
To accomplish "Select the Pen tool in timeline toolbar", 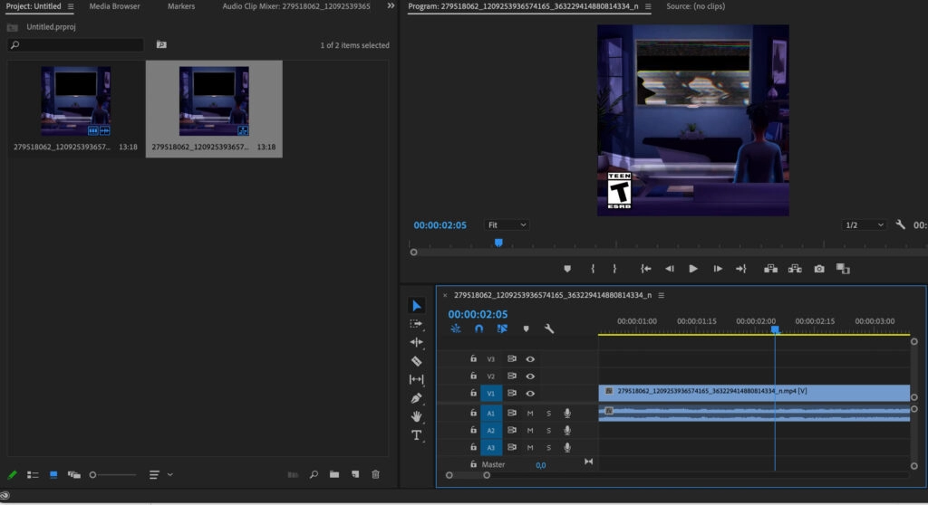I will coord(417,398).
